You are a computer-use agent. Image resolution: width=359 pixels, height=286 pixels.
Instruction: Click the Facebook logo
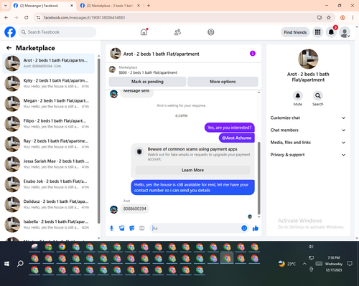10,32
